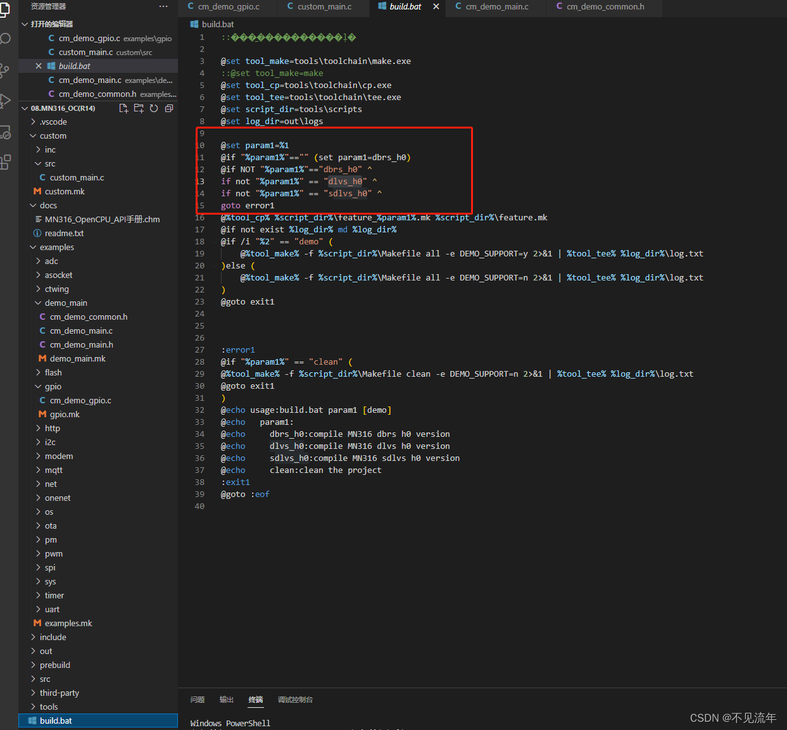Screen dimensions: 787x730
Task: Open the 问题 panel tab
Action: 198,700
